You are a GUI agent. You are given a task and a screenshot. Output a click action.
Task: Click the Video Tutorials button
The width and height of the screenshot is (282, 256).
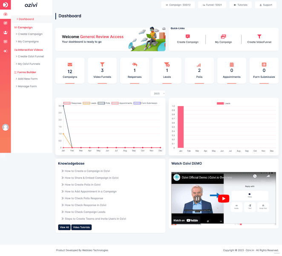(81, 227)
